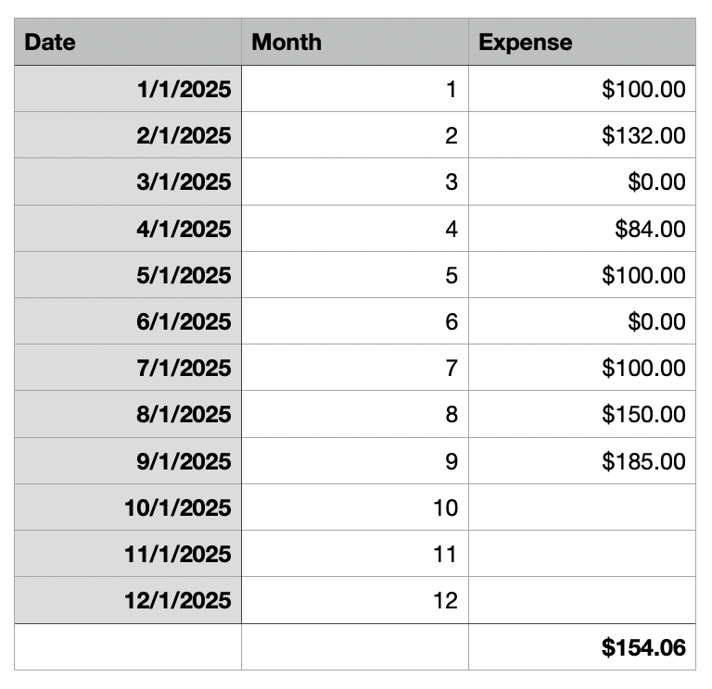Select the empty expense cell for October
Image resolution: width=712 pixels, height=689 pixels.
coord(582,507)
